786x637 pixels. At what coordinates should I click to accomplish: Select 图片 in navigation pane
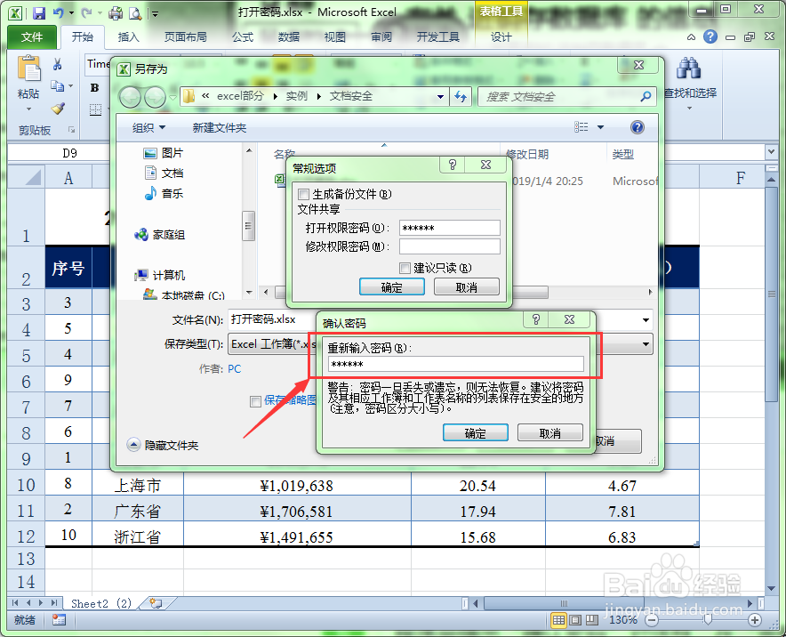coord(163,153)
